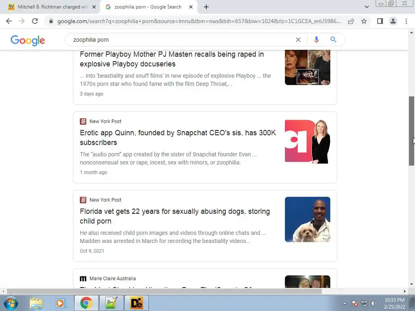Viewport: 415px width, 311px height.
Task: Click the horizontal scrollbar left arrow
Action: click(3, 292)
